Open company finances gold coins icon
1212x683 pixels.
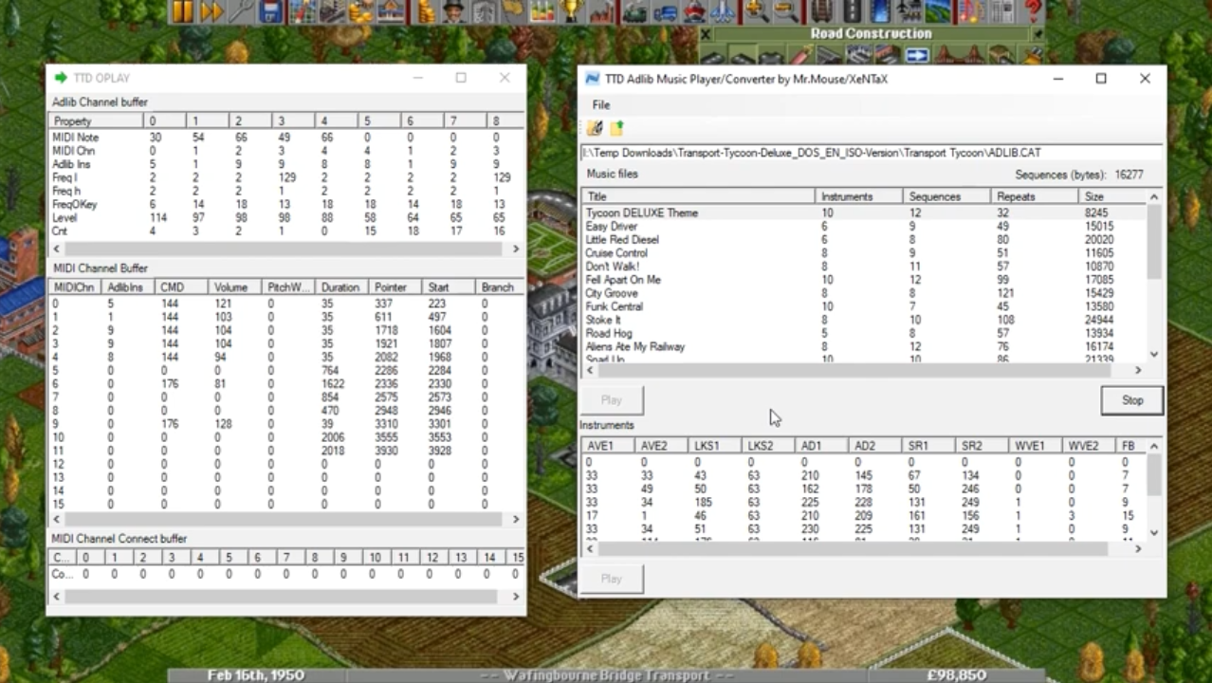[x=426, y=11]
